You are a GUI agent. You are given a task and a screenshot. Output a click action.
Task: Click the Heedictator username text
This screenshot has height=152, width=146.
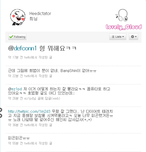[40, 13]
